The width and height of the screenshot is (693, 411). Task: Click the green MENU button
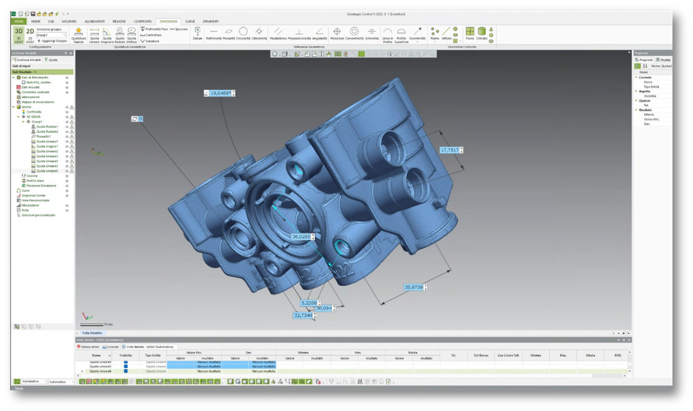click(19, 21)
